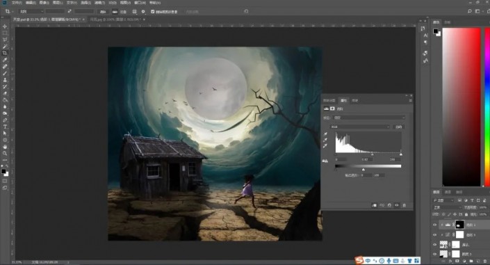The height and width of the screenshot is (265, 490).
Task: Switch to the Properties tab in floating panel
Action: point(344,100)
